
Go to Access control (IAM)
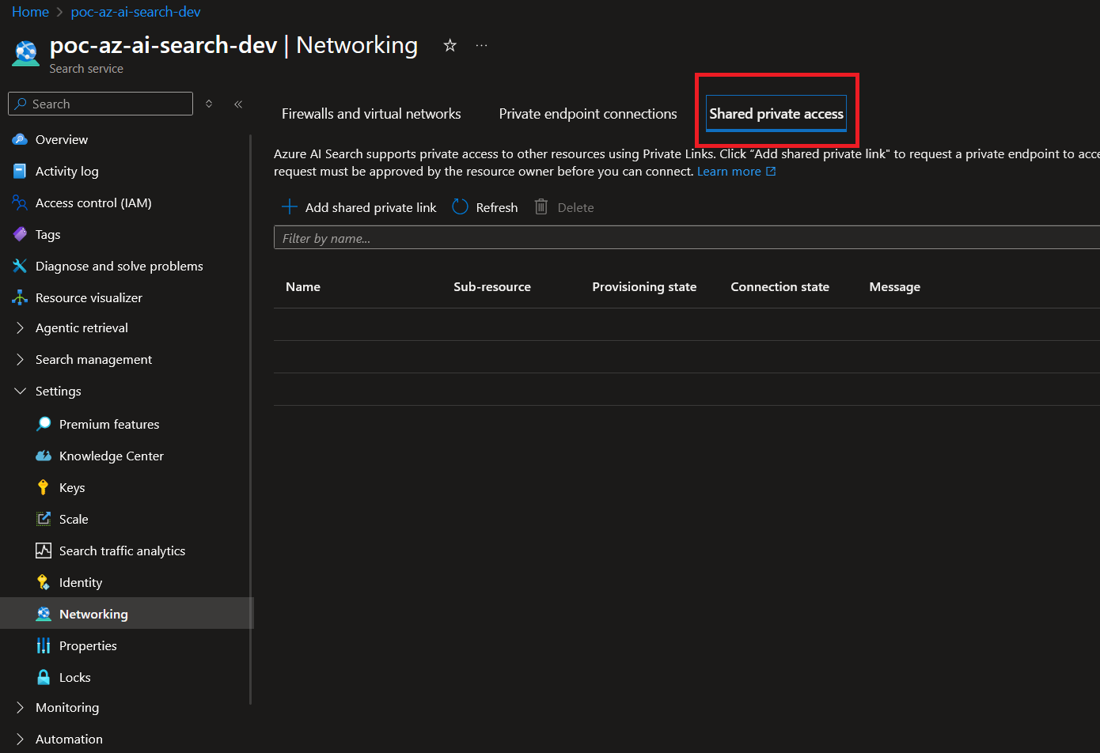pyautogui.click(x=93, y=202)
